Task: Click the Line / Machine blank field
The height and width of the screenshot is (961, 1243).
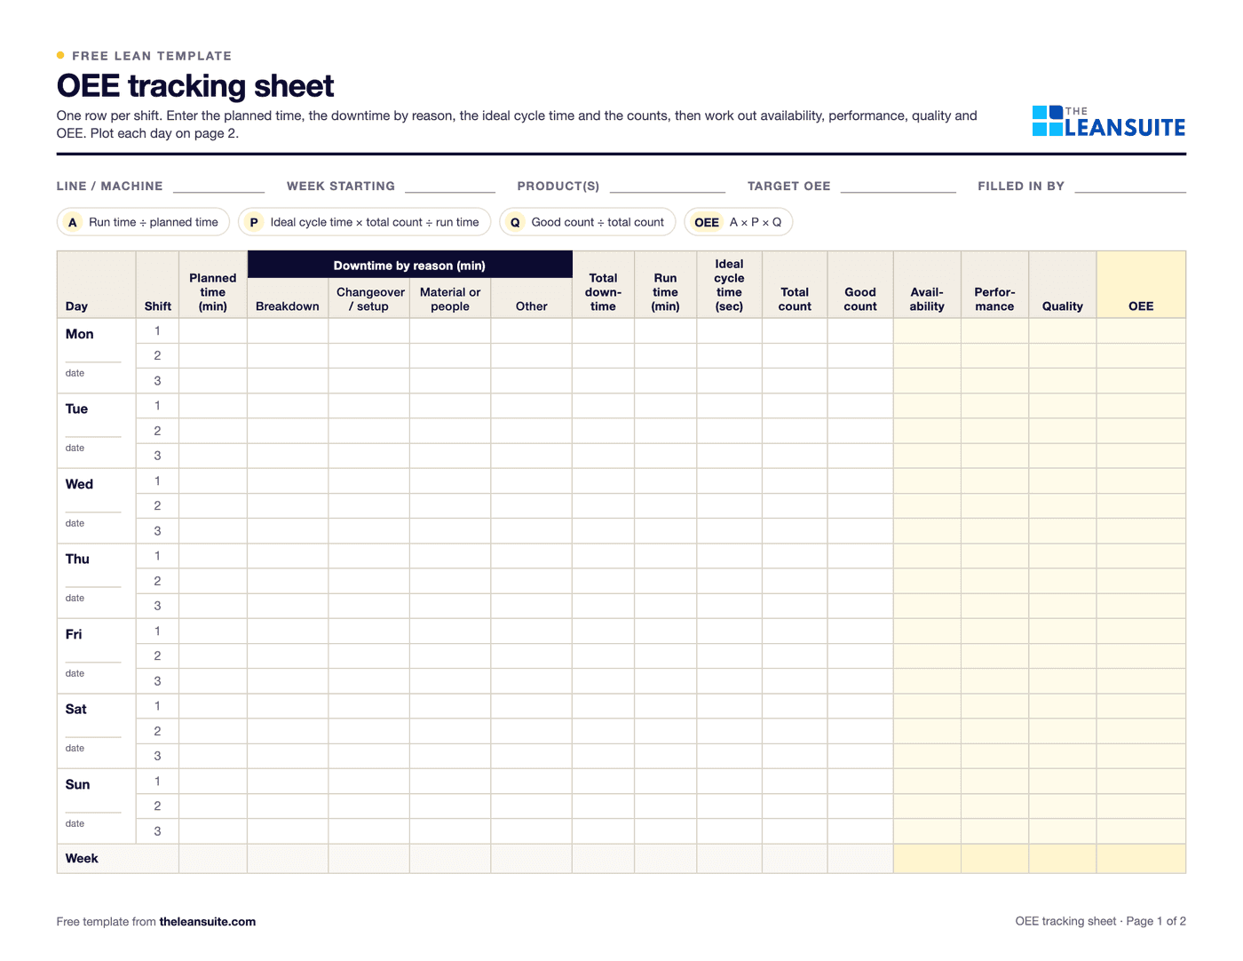Action: click(x=219, y=187)
